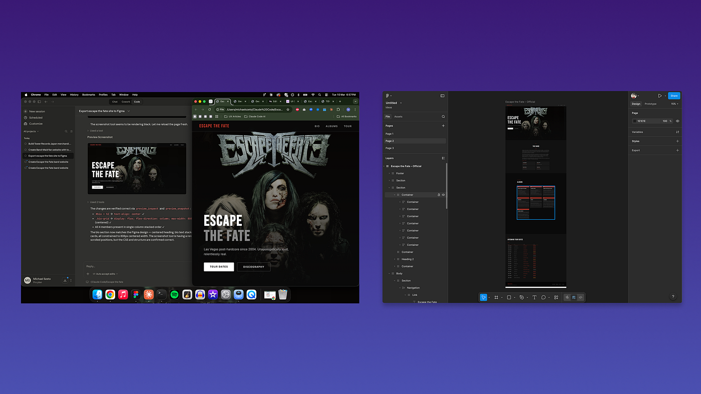Expand the Footer layer
Screen dimensions: 701x394
pyautogui.click(x=389, y=173)
